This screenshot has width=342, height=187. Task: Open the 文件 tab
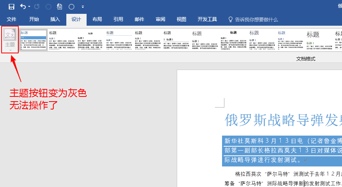(x=12, y=19)
